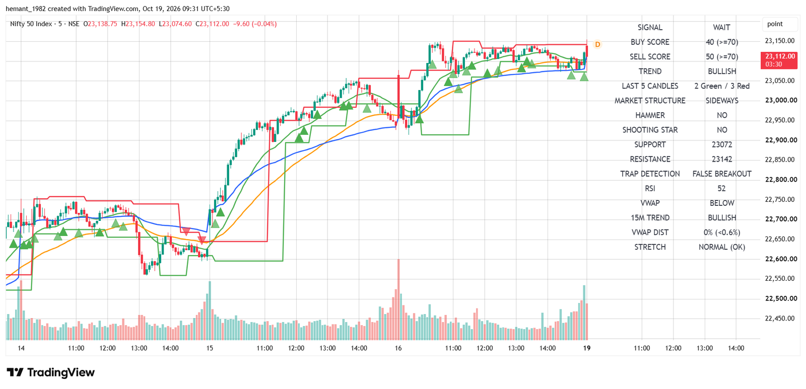Viewport: 806px width, 389px height.
Task: Click the open value O23,138.75
Action: tap(100, 24)
